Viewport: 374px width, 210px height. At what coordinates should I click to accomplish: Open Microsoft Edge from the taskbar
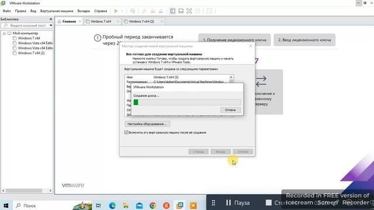tap(112, 205)
